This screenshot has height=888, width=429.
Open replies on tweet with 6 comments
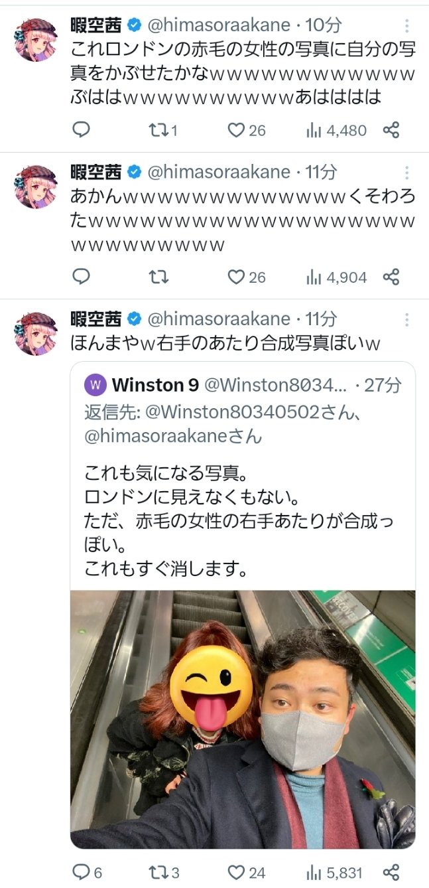80,872
